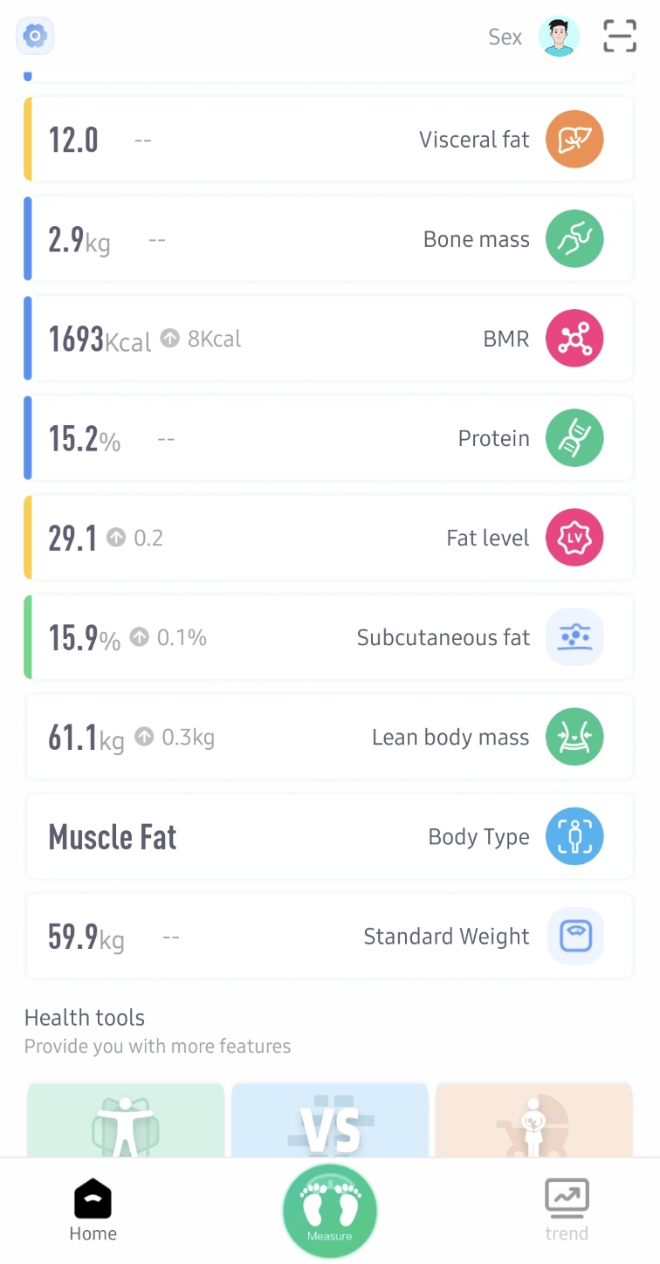
Task: Switch to the trend tab
Action: tap(567, 1210)
